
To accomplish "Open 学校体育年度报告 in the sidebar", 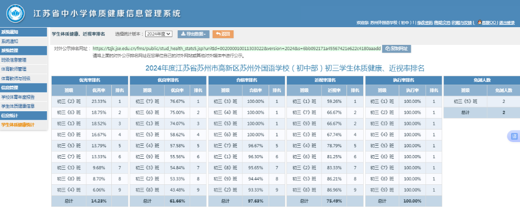I will (x=18, y=97).
